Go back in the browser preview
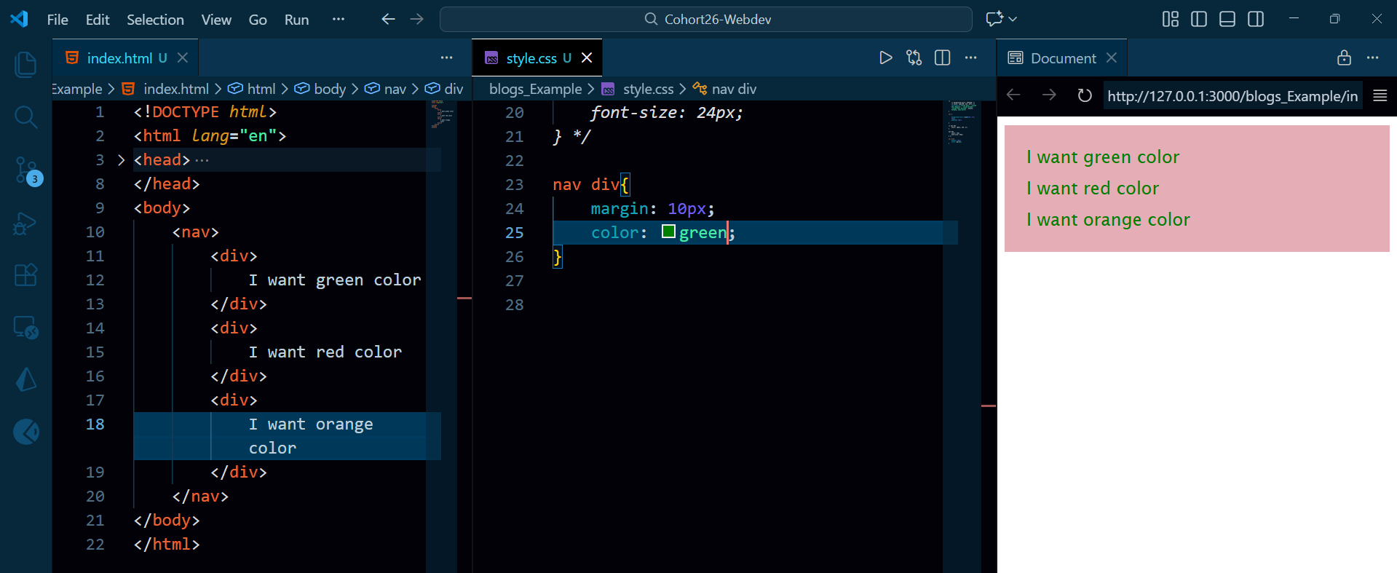1397x573 pixels. click(x=1013, y=95)
